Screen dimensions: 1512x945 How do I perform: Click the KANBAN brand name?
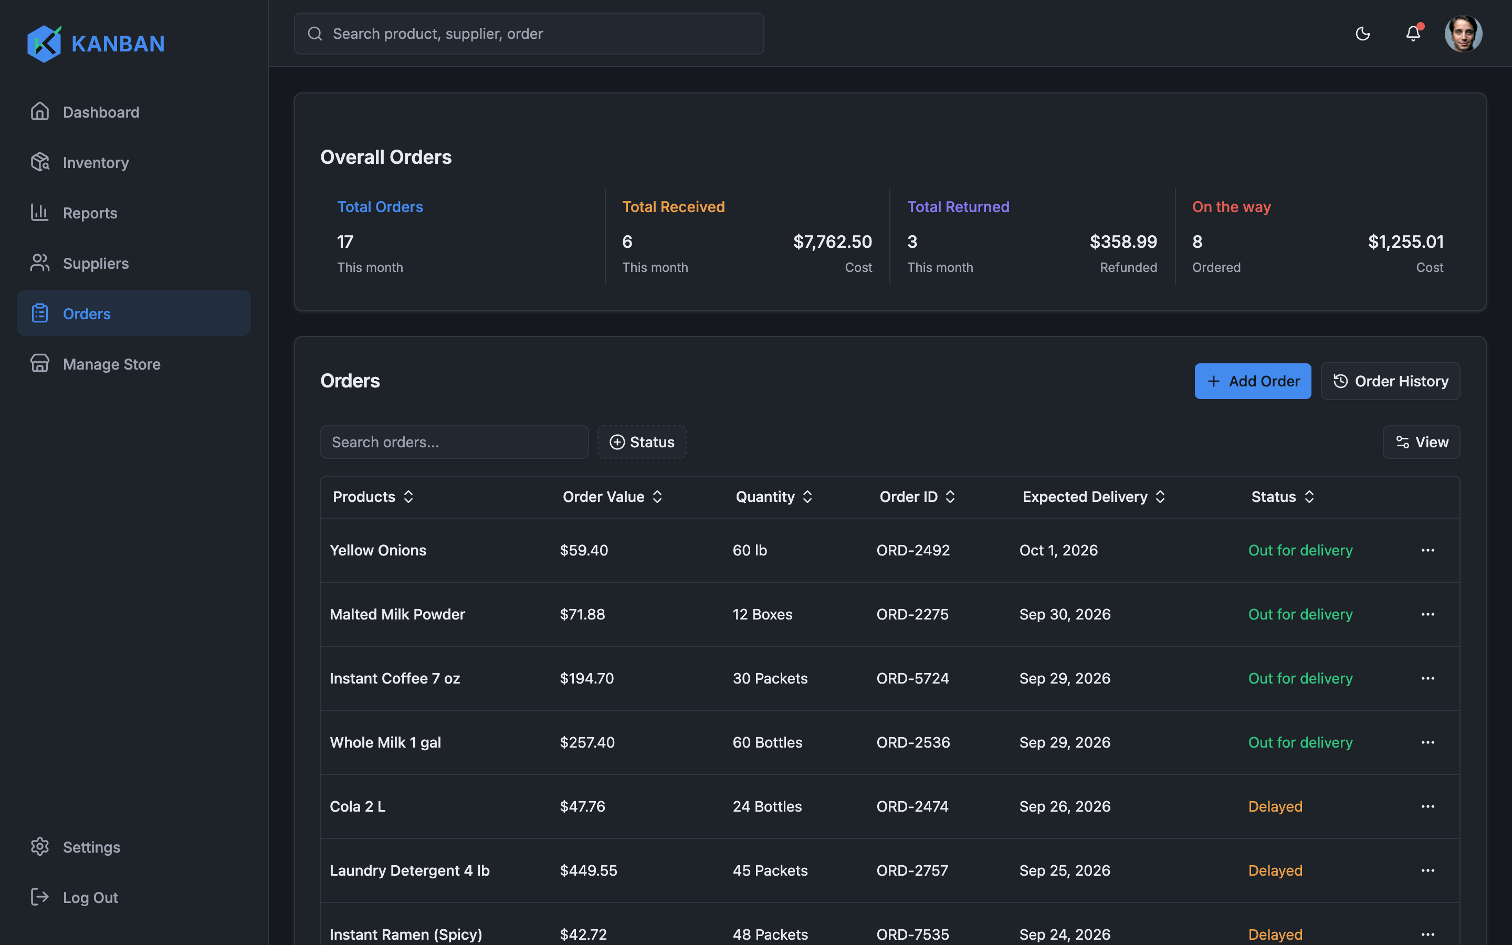(x=118, y=44)
